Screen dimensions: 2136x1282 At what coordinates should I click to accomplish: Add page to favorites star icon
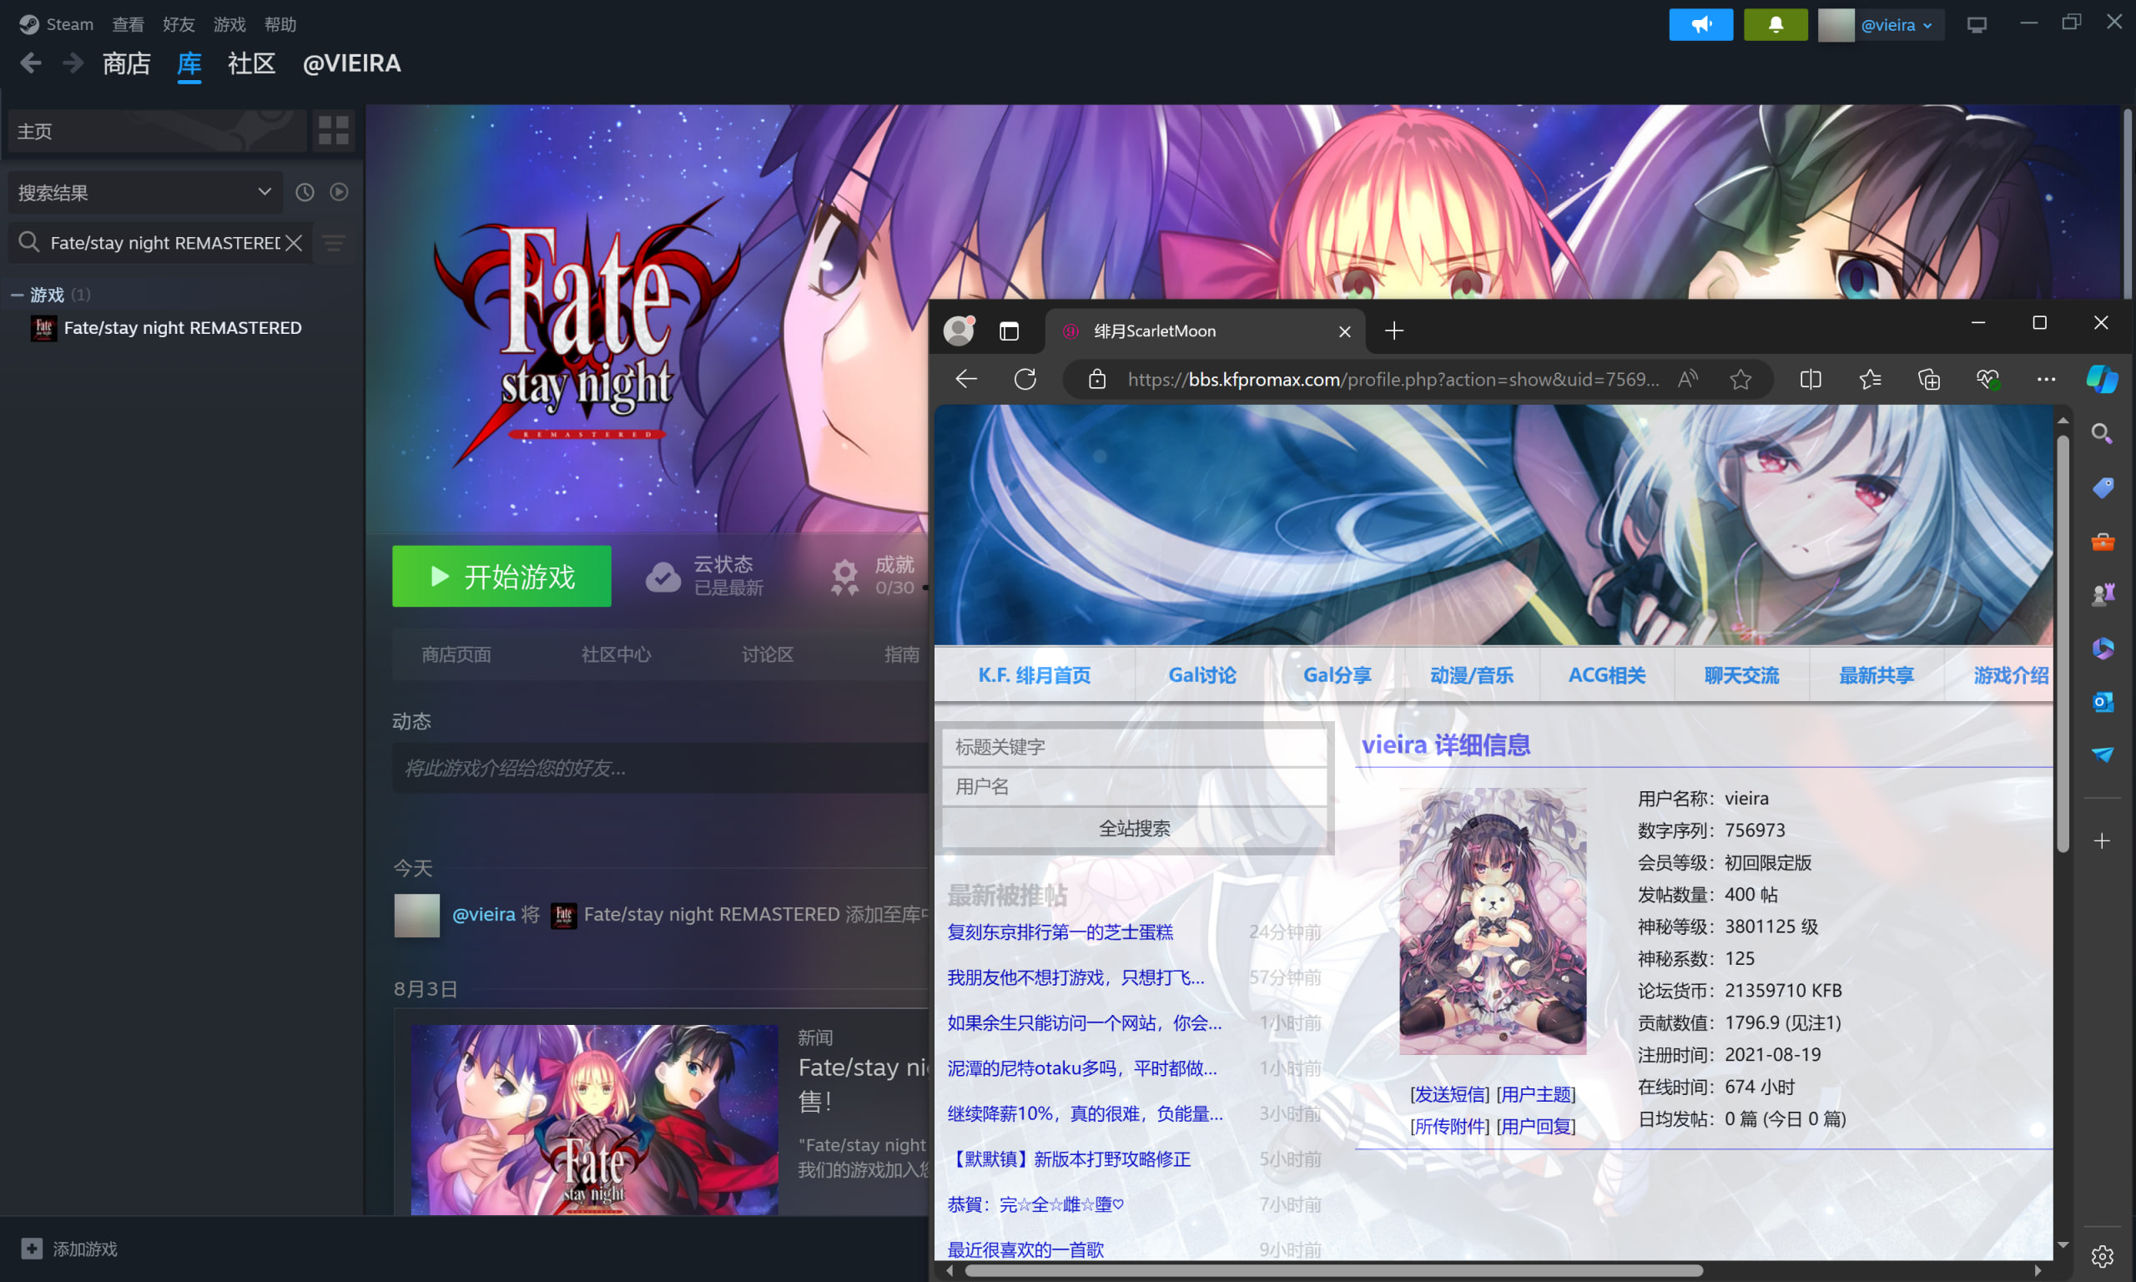coord(1741,379)
